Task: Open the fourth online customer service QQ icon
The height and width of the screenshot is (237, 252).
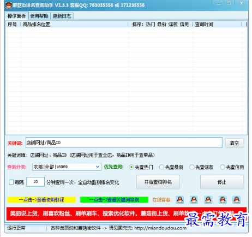Action: pyautogui.click(x=223, y=200)
